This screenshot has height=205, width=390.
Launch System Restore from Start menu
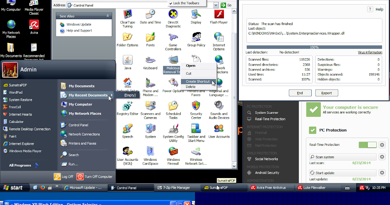pyautogui.click(x=20, y=100)
